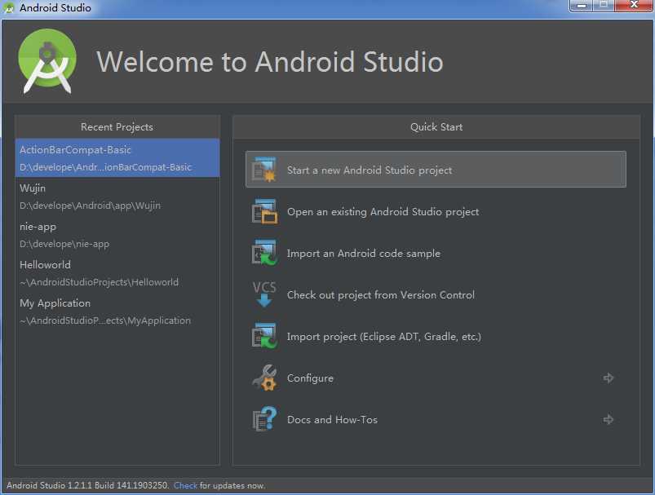This screenshot has width=655, height=495.
Task: Click the import code sample icon
Action: click(x=264, y=253)
